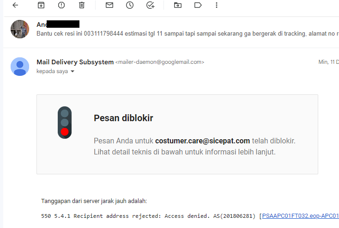Open the first sender's profile photo
The image size is (339, 228).
click(20, 29)
